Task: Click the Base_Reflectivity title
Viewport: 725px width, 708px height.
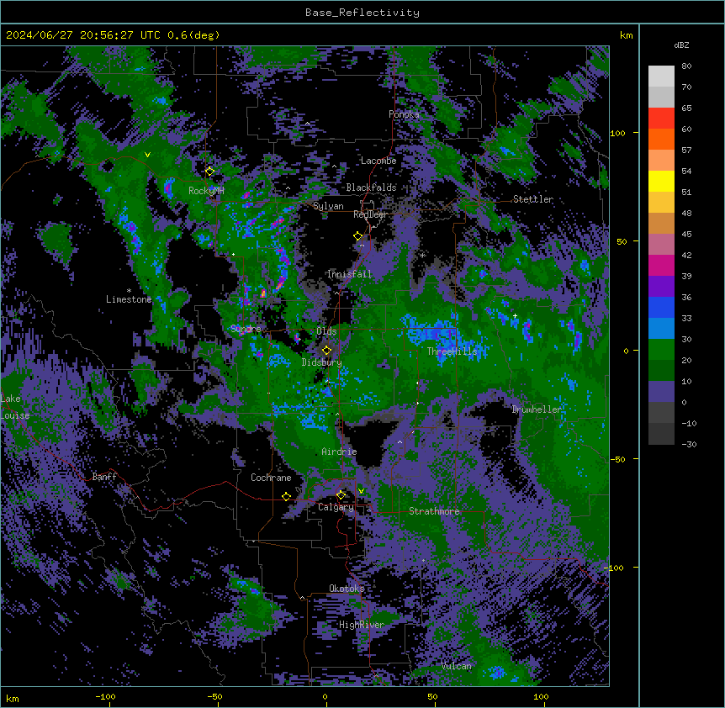Action: pyautogui.click(x=362, y=13)
